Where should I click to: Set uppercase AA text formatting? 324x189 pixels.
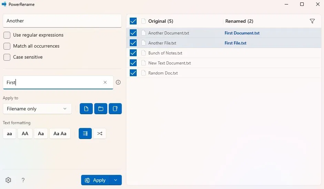pyautogui.click(x=25, y=133)
